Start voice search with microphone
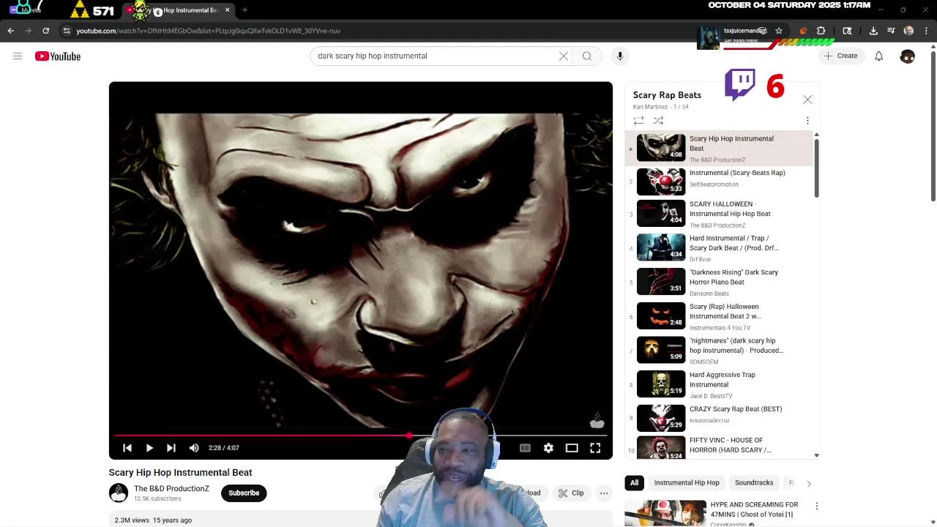This screenshot has width=937, height=527. coord(620,56)
